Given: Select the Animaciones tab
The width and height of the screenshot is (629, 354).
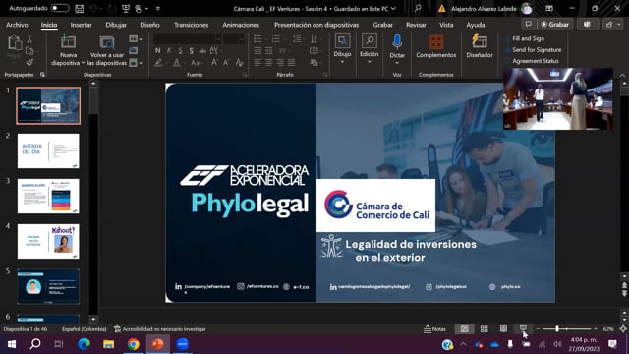Looking at the screenshot, I should tap(241, 25).
